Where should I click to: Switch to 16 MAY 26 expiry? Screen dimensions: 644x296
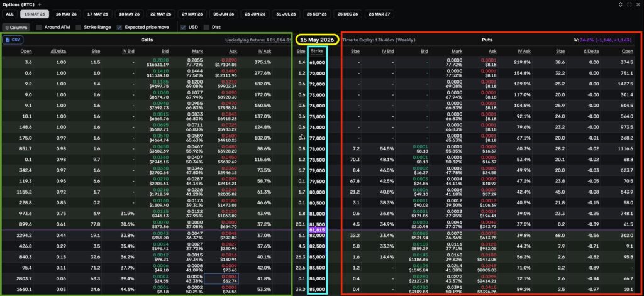pos(66,14)
